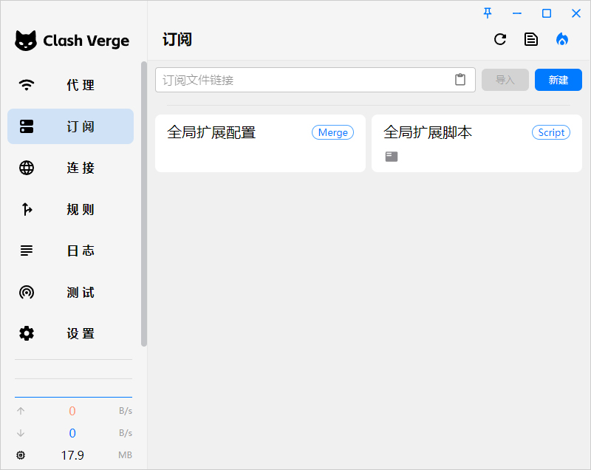This screenshot has height=470, width=591.
Task: Click the Script chip on 全局扩展脚本
Action: (551, 132)
